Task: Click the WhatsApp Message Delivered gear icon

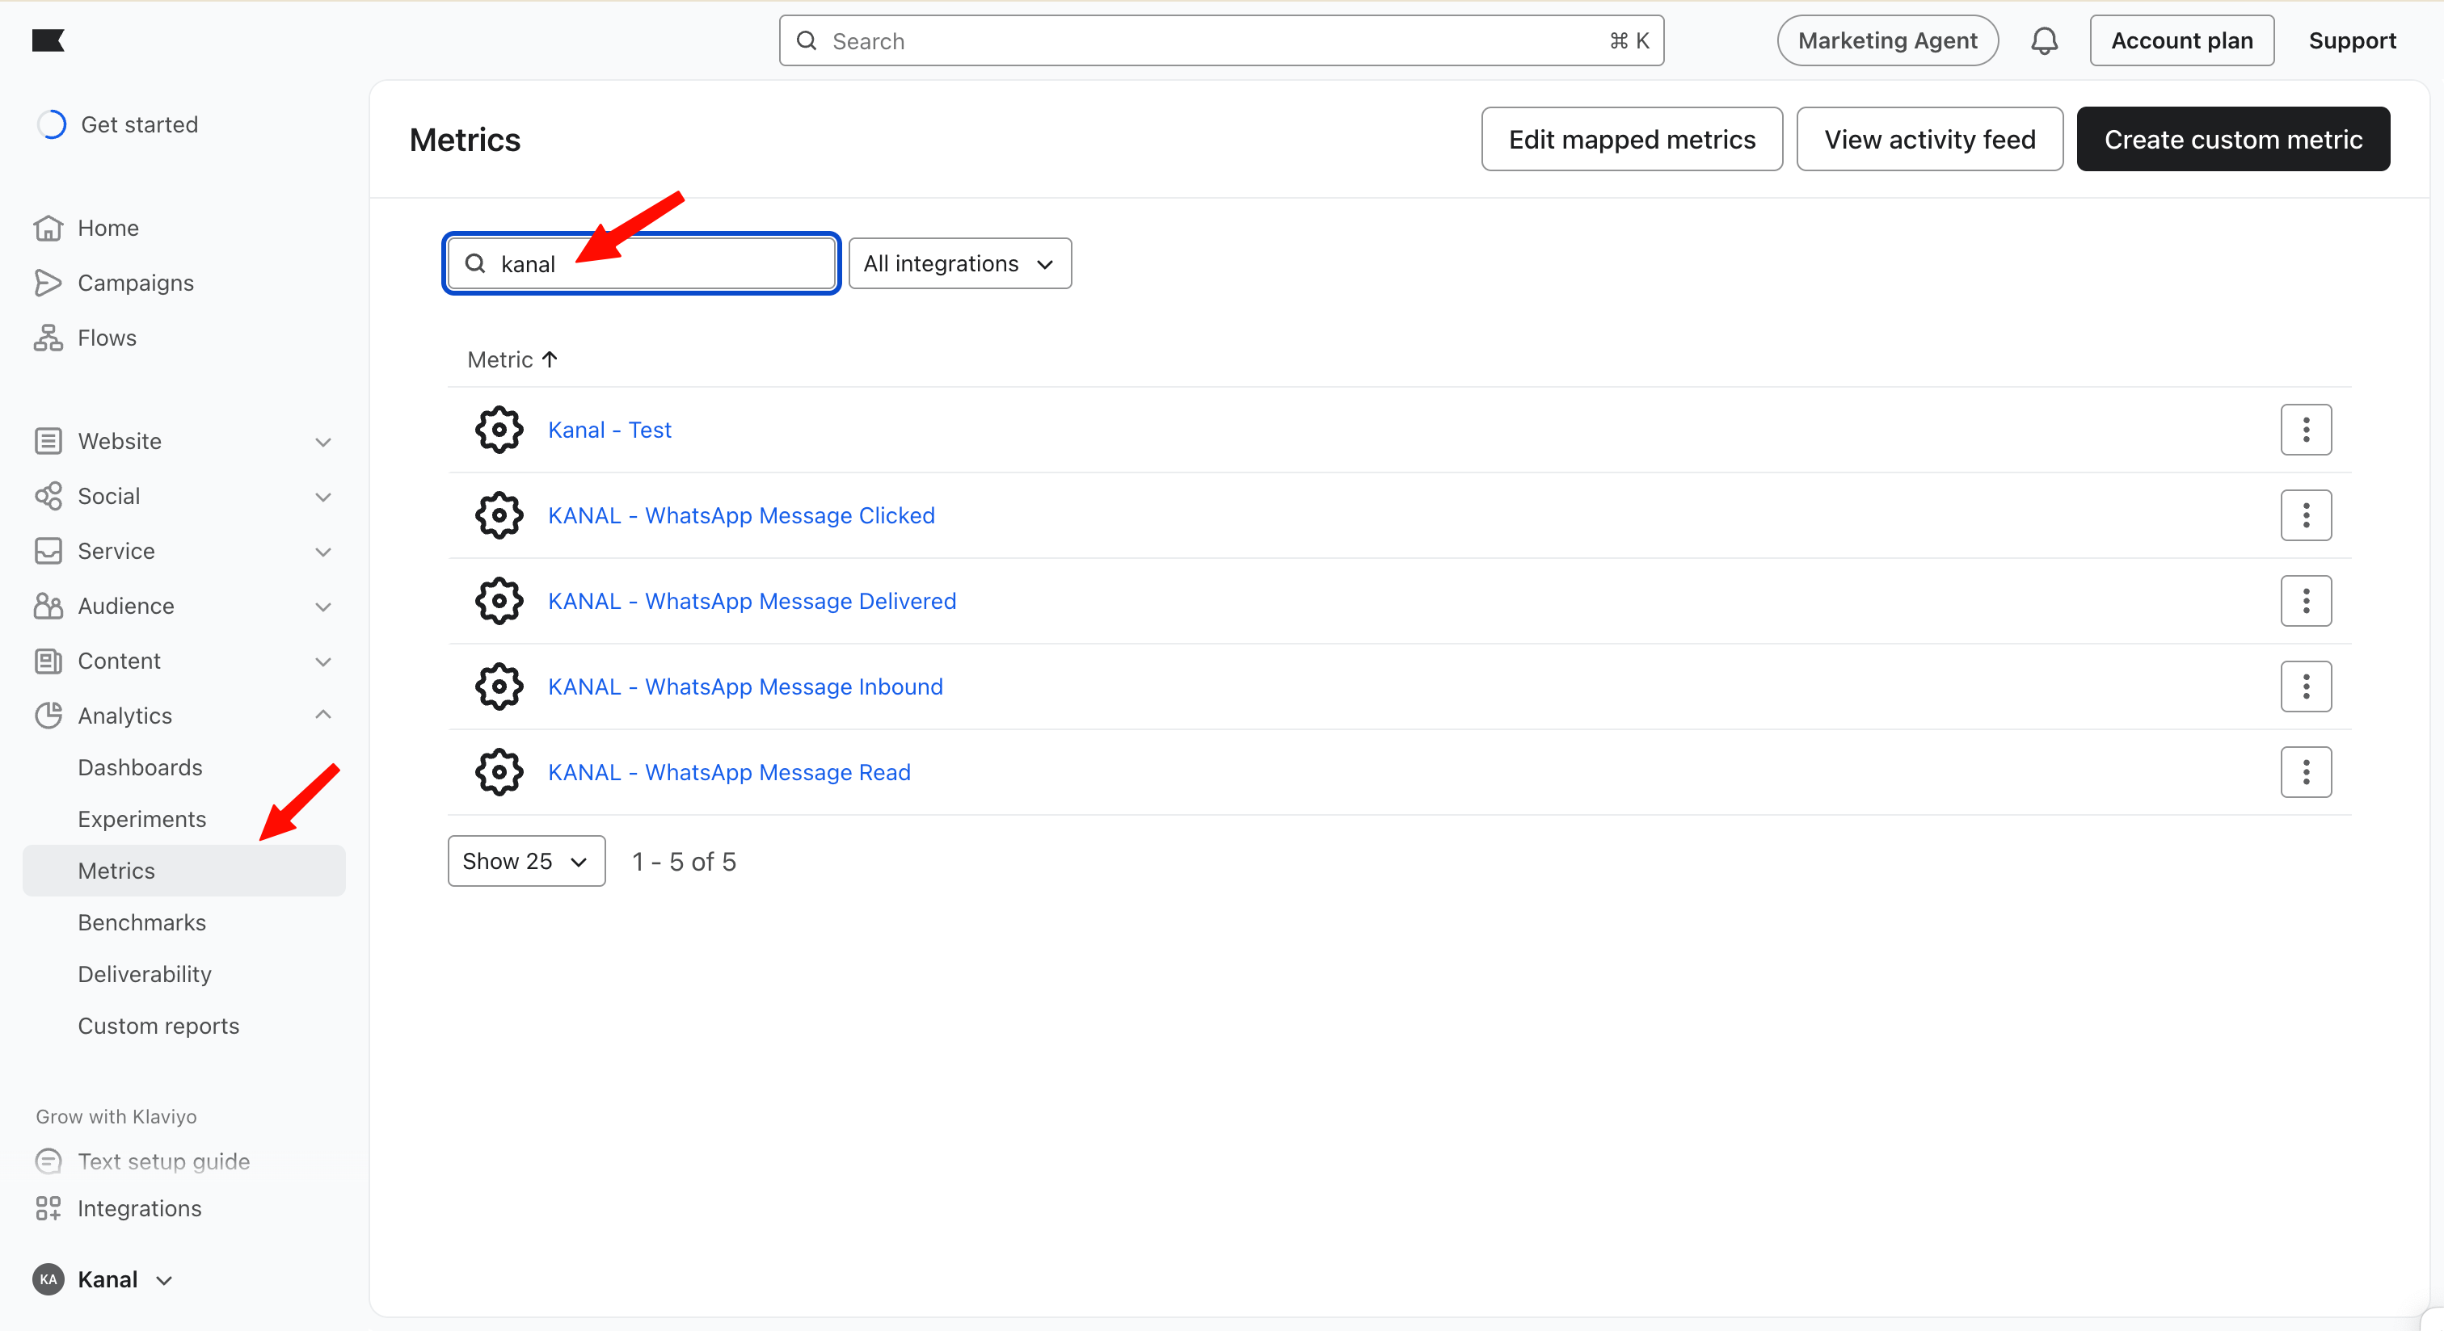Action: point(499,601)
